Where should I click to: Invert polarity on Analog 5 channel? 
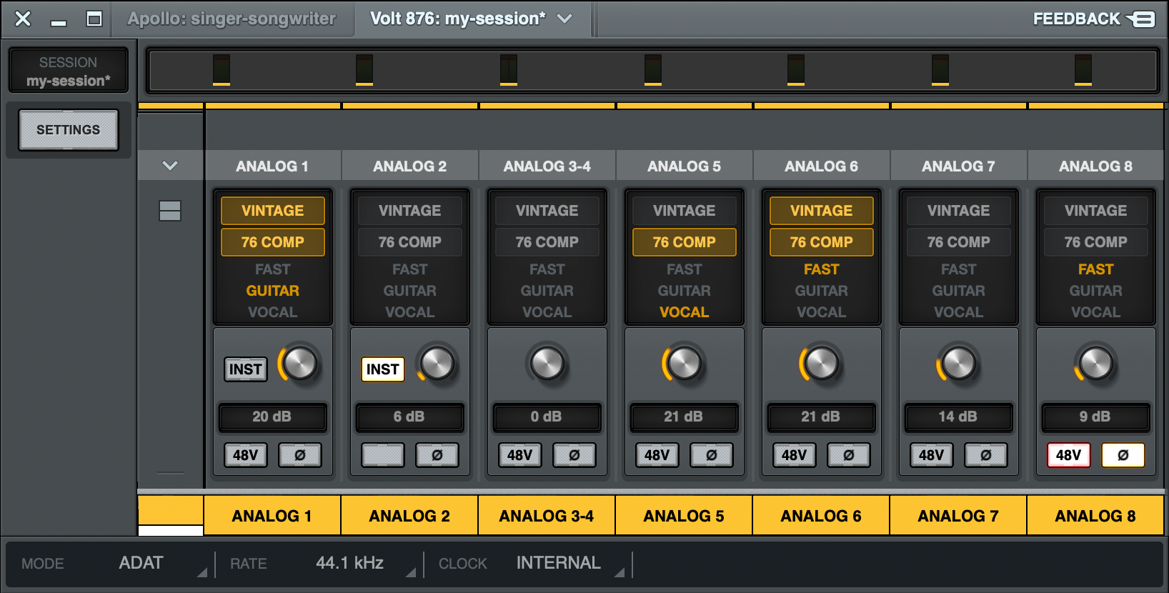711,455
